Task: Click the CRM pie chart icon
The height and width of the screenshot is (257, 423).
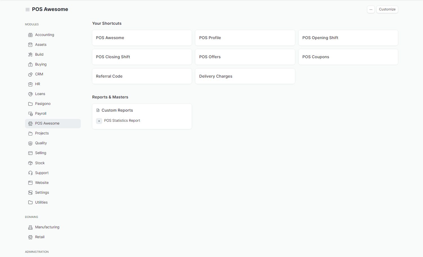Action: click(x=30, y=74)
